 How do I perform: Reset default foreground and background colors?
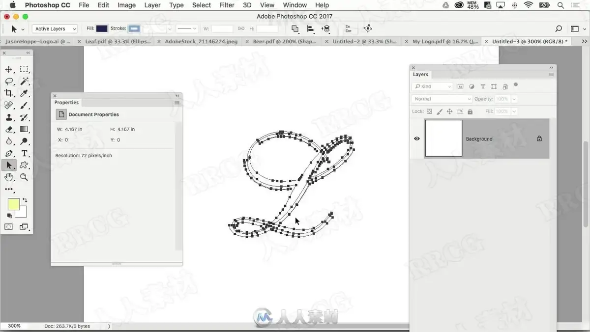(9, 216)
